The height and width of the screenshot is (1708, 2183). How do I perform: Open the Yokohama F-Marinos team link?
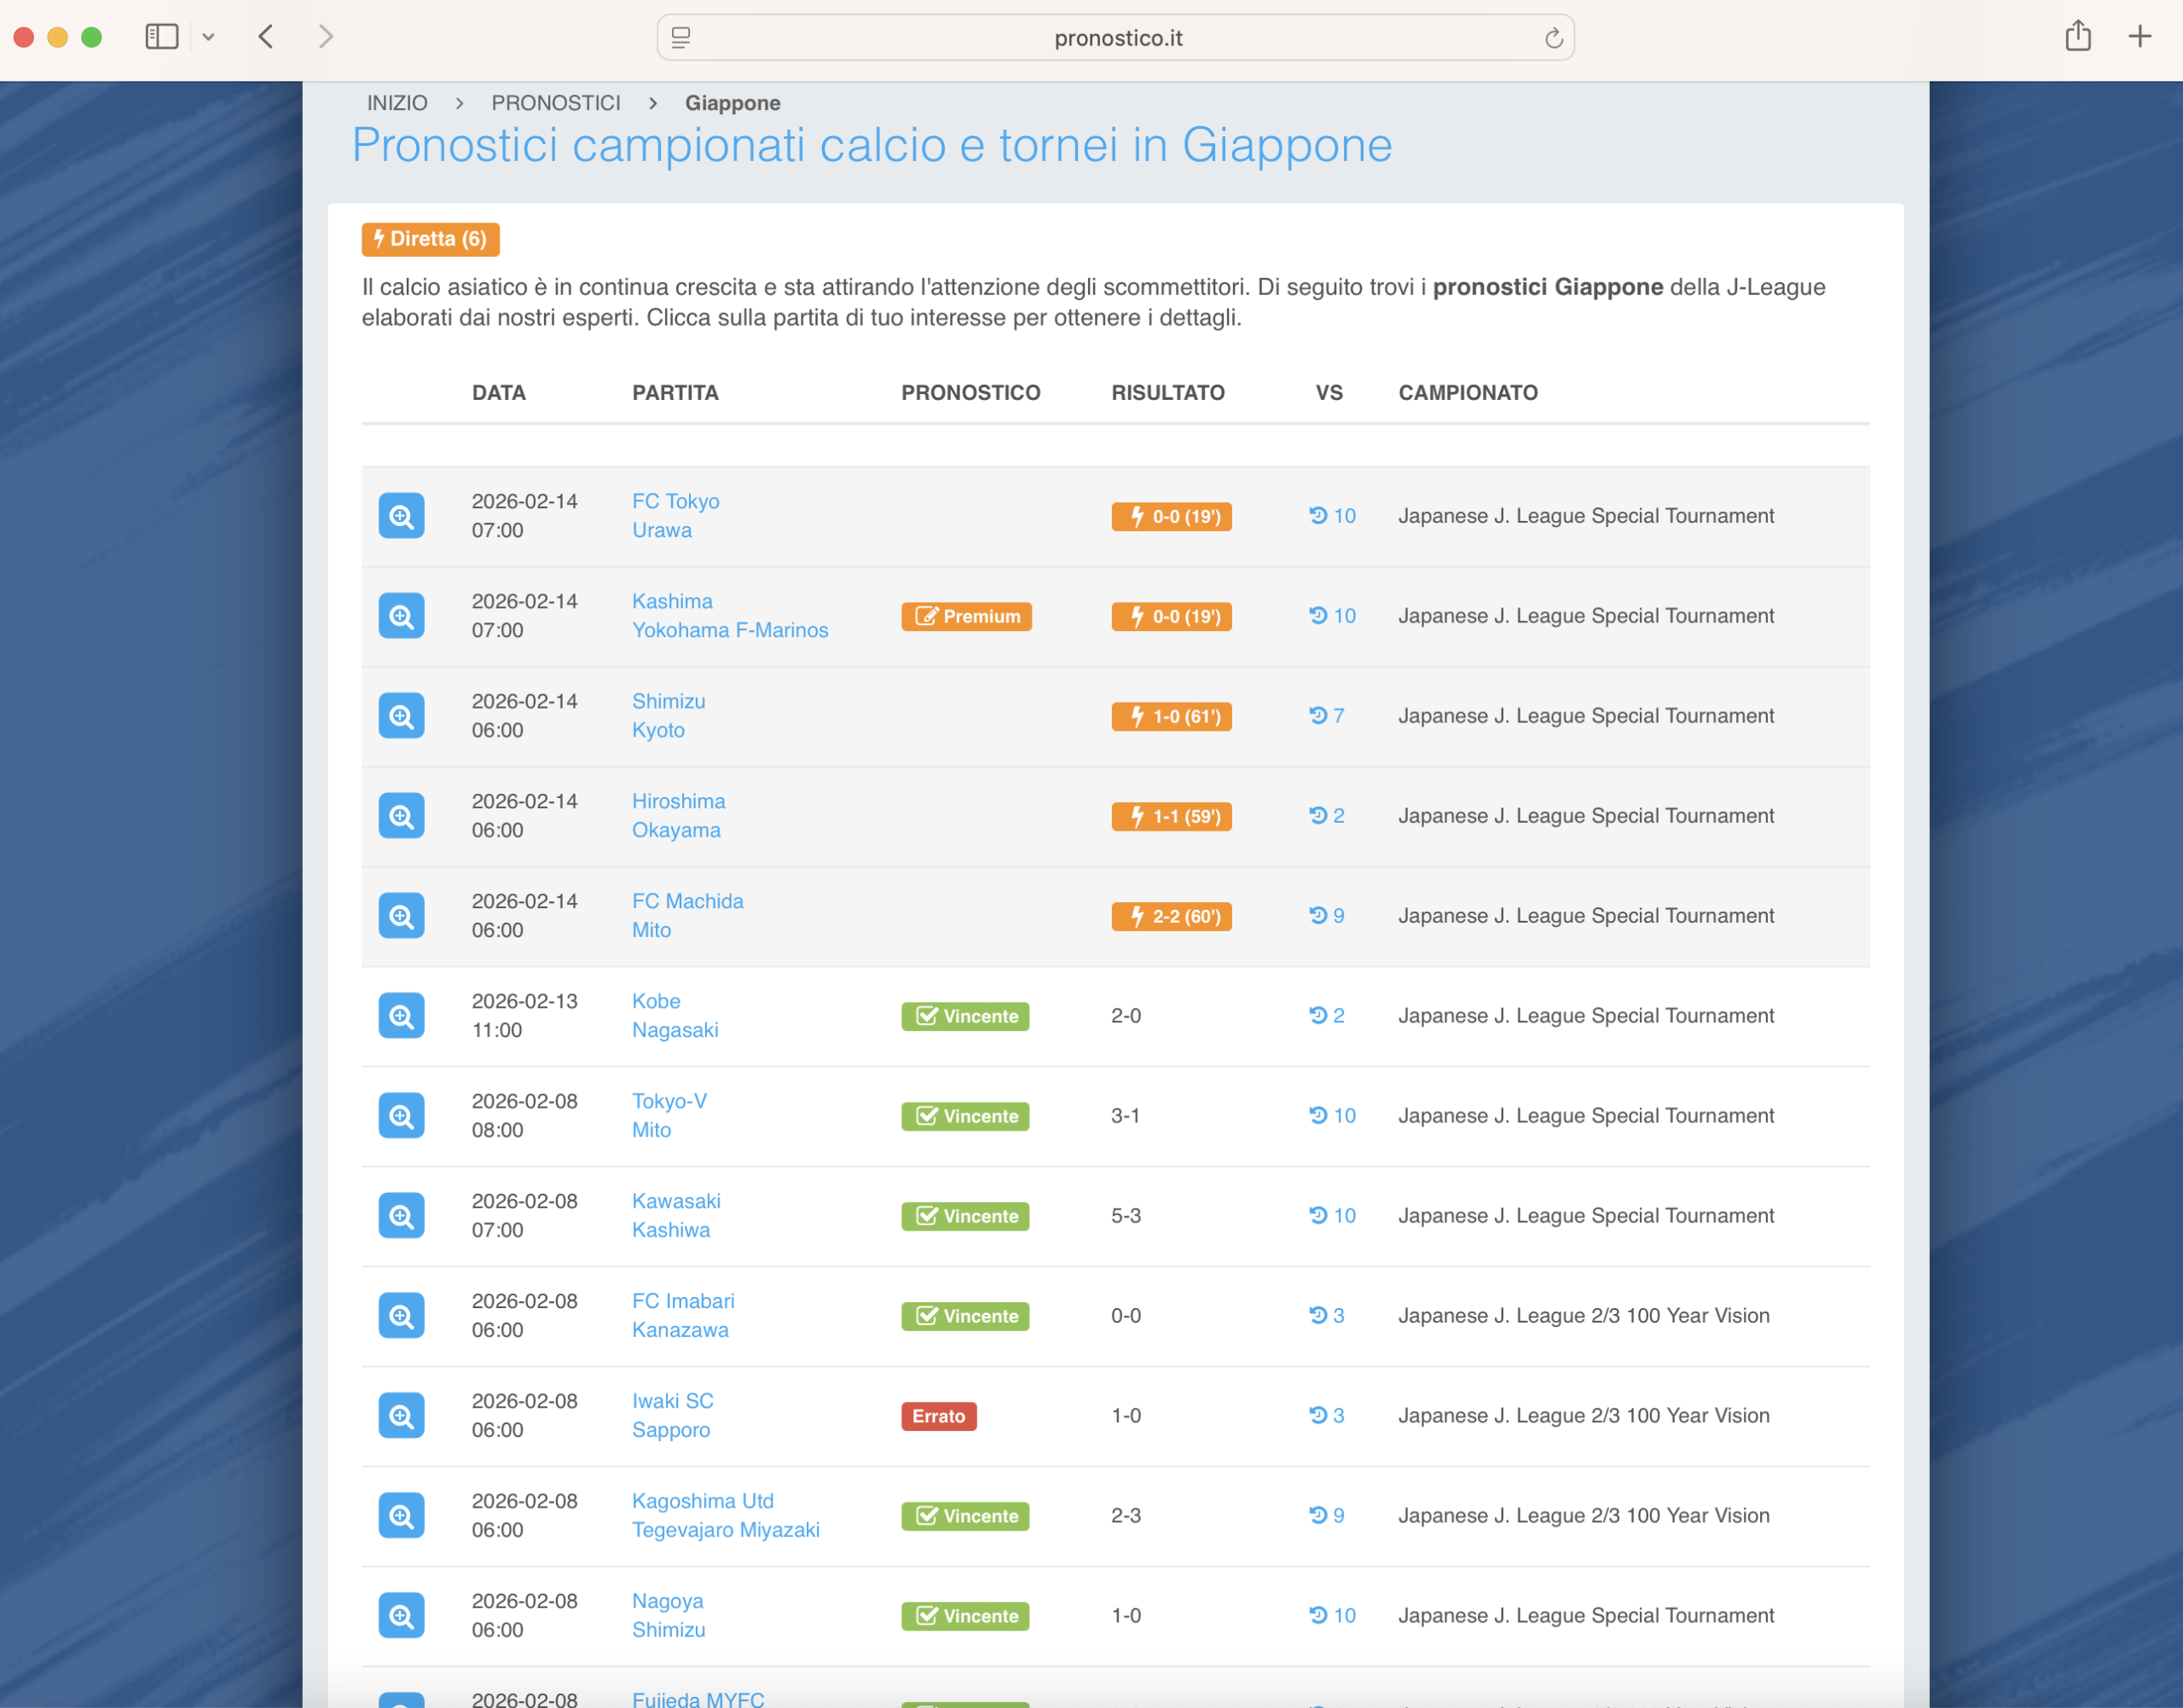(729, 630)
